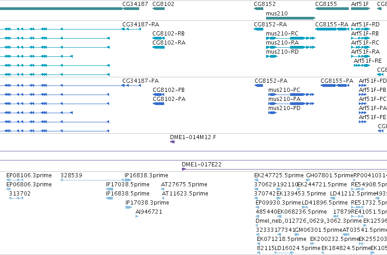Select the EK247725.5prime EST

click(256, 180)
